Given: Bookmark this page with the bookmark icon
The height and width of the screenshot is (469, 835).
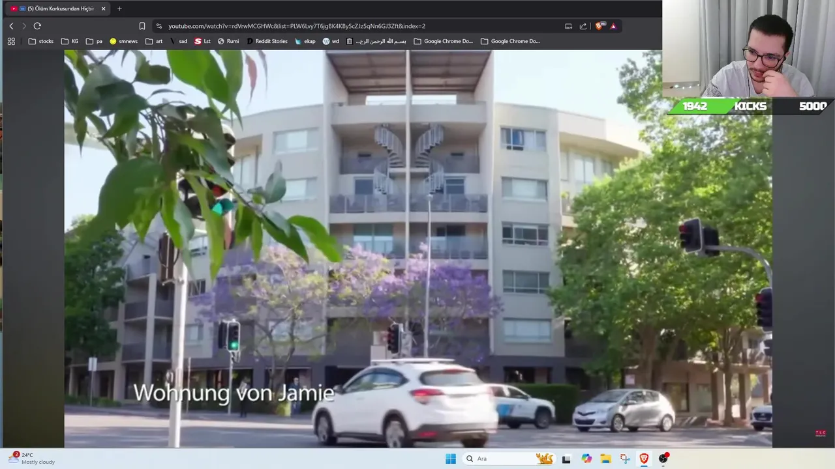Looking at the screenshot, I should 142,26.
